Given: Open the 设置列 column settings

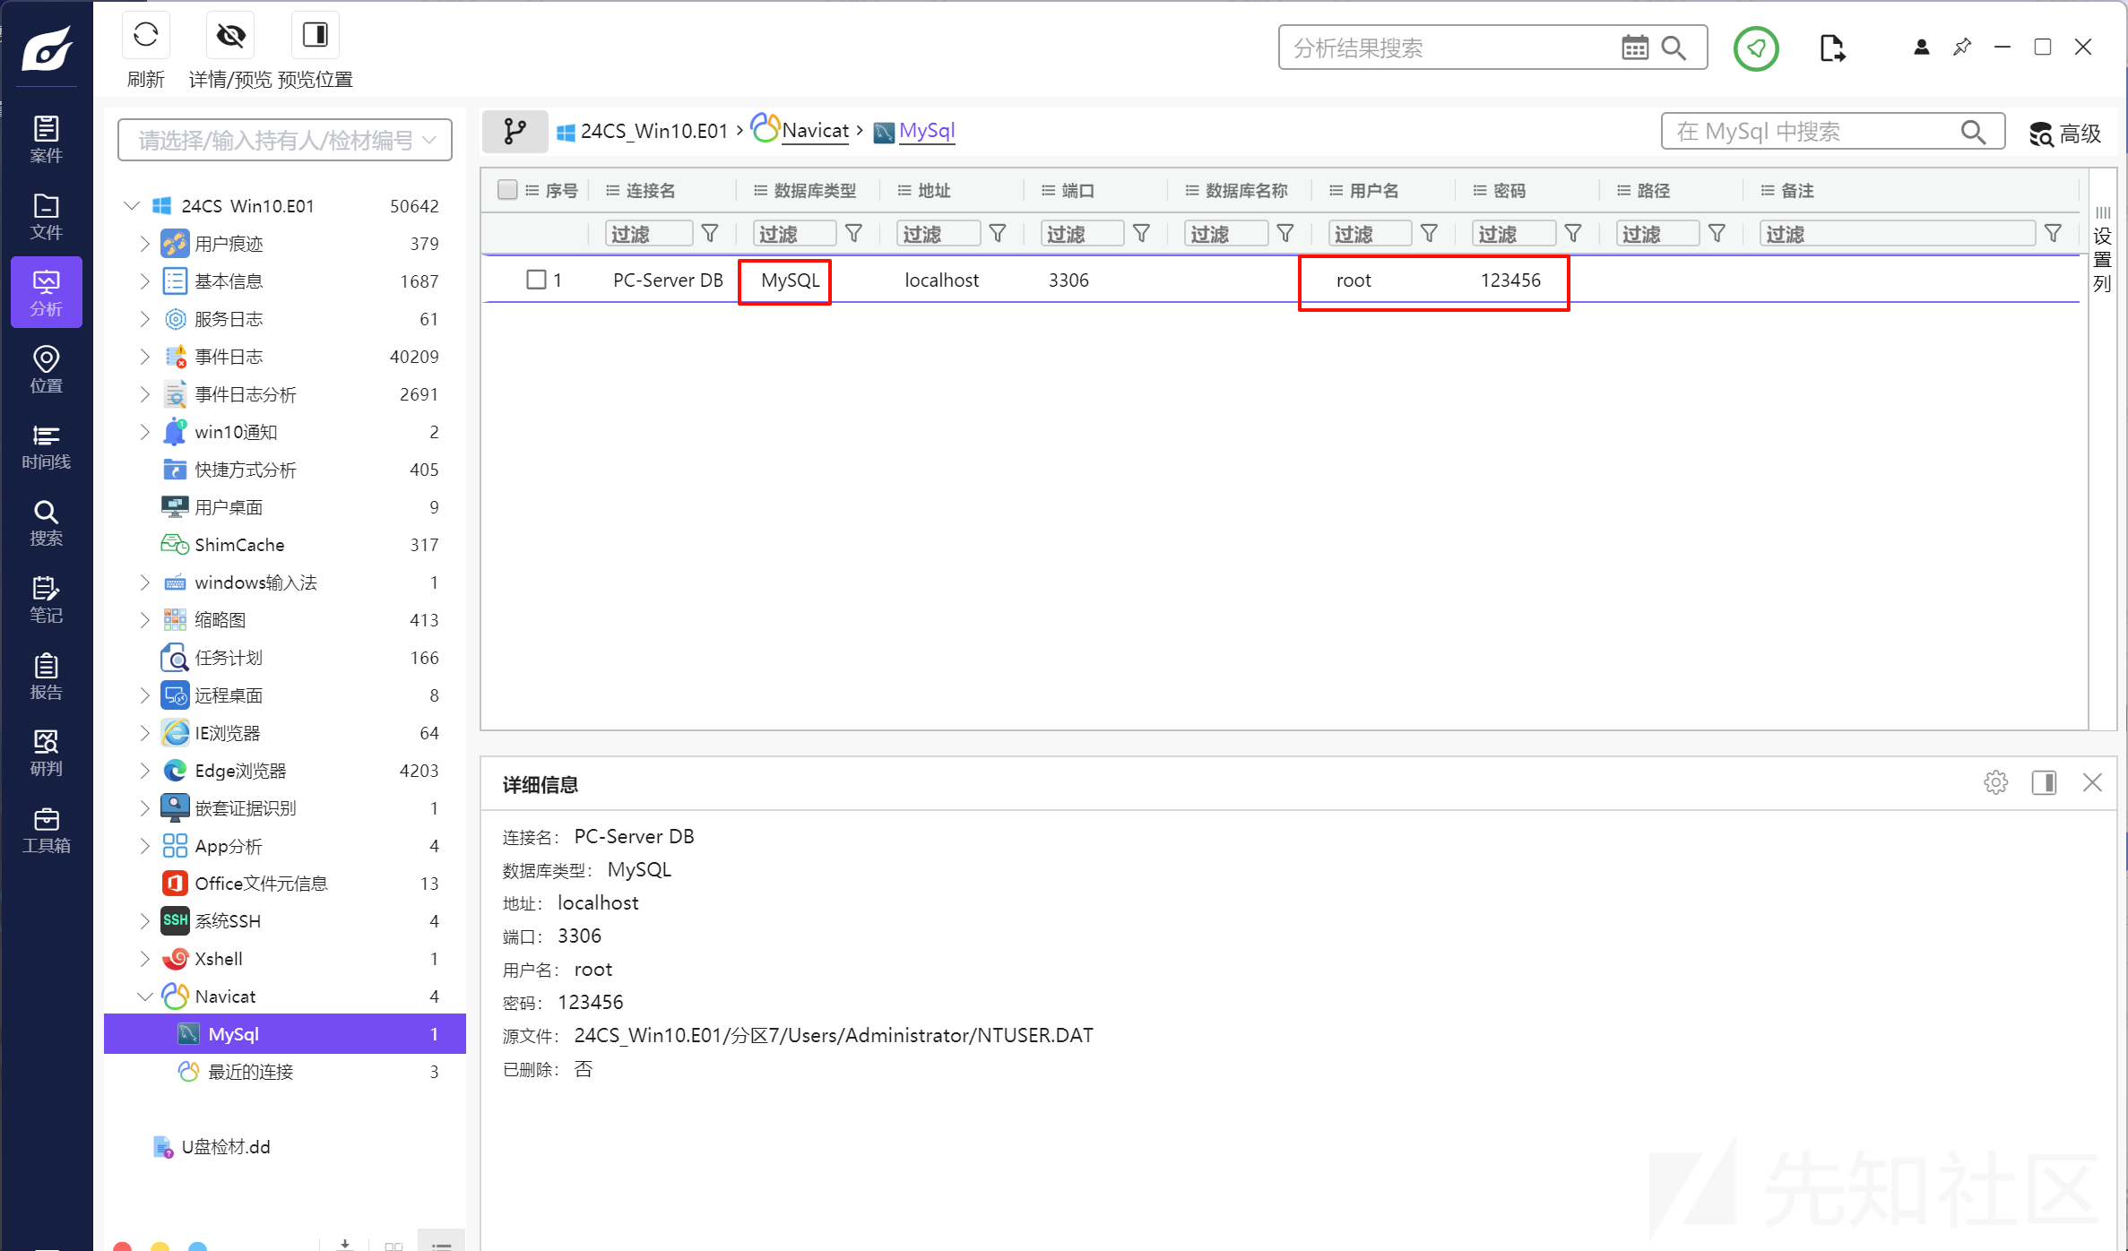Looking at the screenshot, I should (x=2103, y=249).
